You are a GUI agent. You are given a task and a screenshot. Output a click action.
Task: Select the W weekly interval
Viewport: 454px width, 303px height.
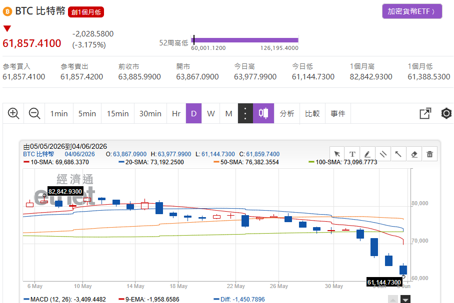pyautogui.click(x=211, y=114)
